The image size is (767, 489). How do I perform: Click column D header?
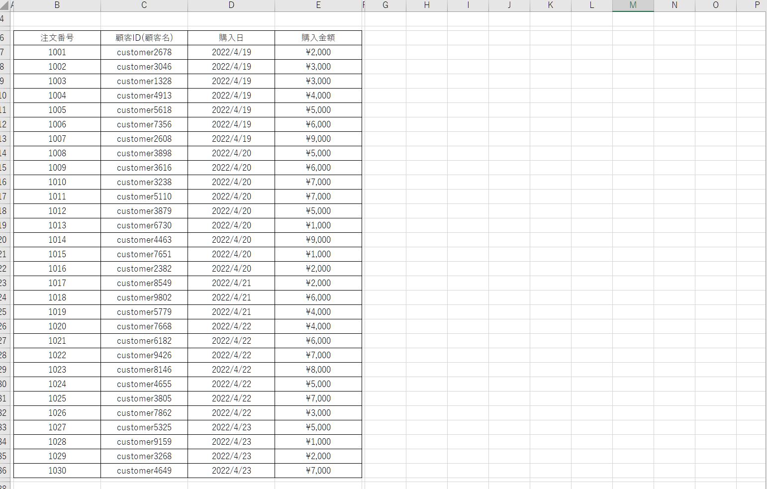pyautogui.click(x=231, y=5)
